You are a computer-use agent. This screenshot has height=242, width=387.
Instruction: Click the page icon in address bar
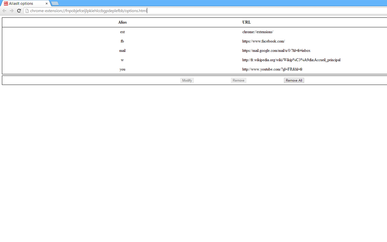click(x=27, y=11)
